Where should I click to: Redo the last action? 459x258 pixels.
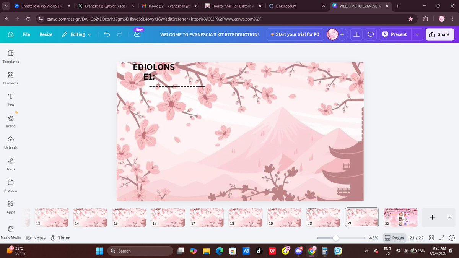[120, 34]
